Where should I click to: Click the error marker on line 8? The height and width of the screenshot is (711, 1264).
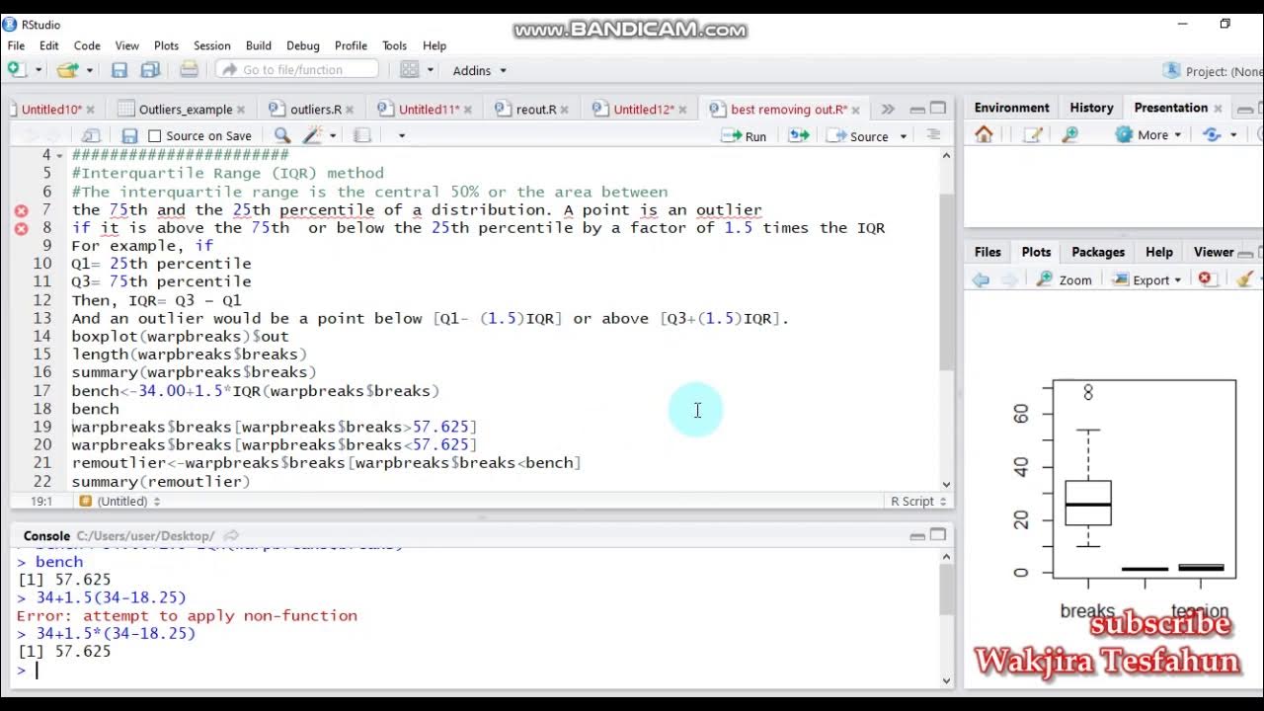(21, 228)
